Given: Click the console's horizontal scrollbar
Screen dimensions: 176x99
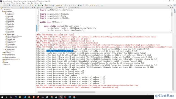Looking at the screenshot, I should click(67, 92).
